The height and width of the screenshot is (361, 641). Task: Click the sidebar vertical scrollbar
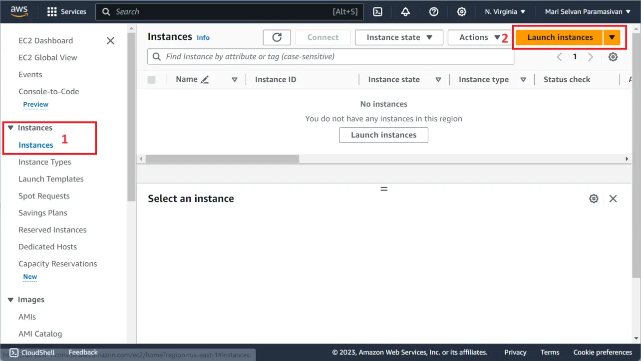(131, 117)
